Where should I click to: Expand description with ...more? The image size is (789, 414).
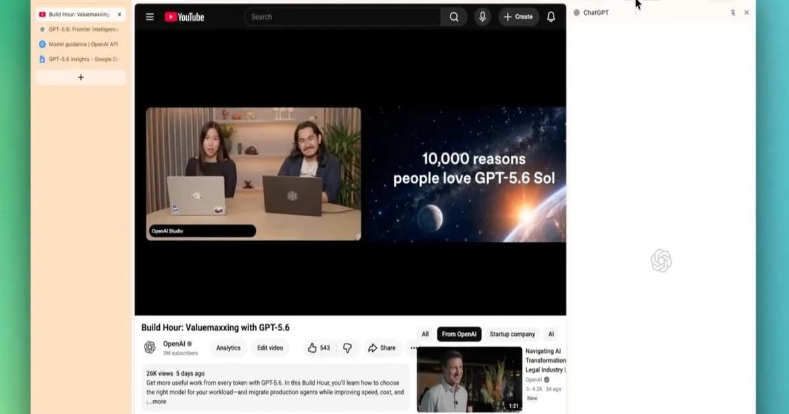(x=156, y=402)
